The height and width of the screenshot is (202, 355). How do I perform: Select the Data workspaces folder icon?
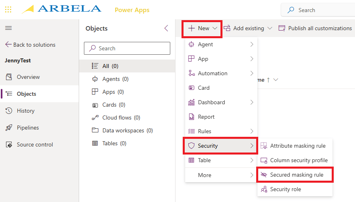(x=95, y=130)
